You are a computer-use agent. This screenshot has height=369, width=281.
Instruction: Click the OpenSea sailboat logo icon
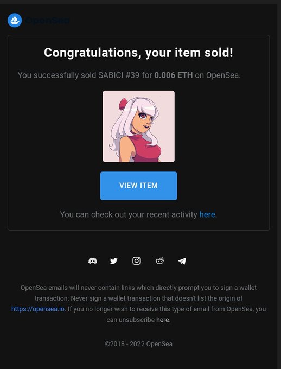click(15, 20)
